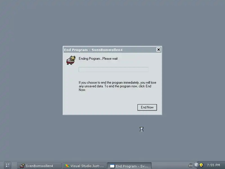Image resolution: width=225 pixels, height=169 pixels.
Task: Close the End Program dialog
Action: click(x=159, y=50)
